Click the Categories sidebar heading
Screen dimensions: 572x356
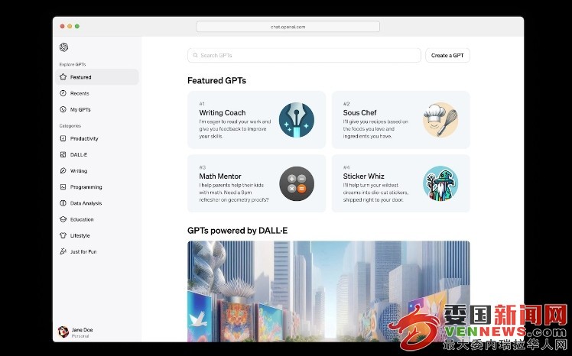tap(70, 126)
